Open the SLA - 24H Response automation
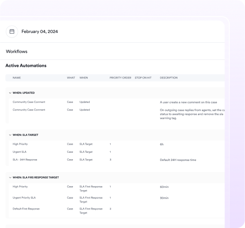Viewport: 245px width, 228px height. pos(25,160)
